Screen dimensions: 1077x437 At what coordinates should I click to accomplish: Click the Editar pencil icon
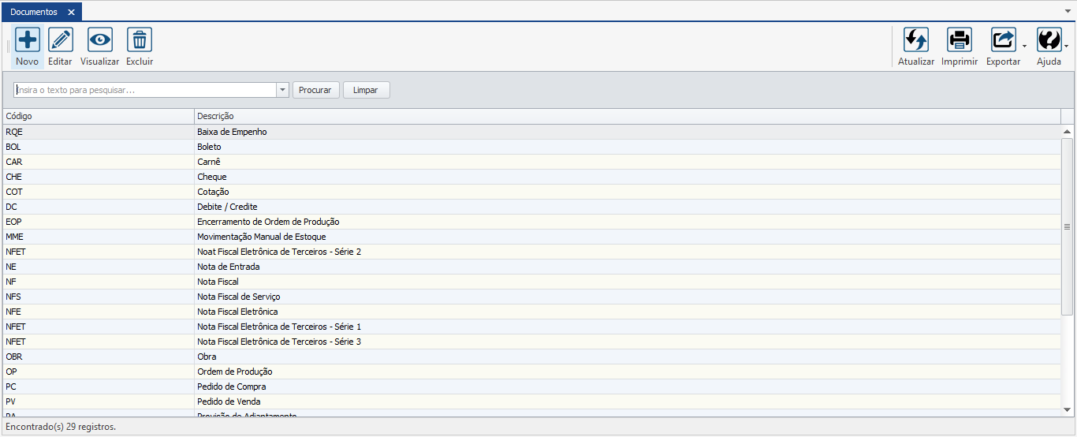coord(61,39)
